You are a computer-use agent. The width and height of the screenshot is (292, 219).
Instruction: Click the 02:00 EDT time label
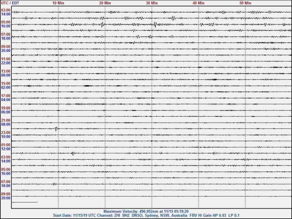pos(6,88)
